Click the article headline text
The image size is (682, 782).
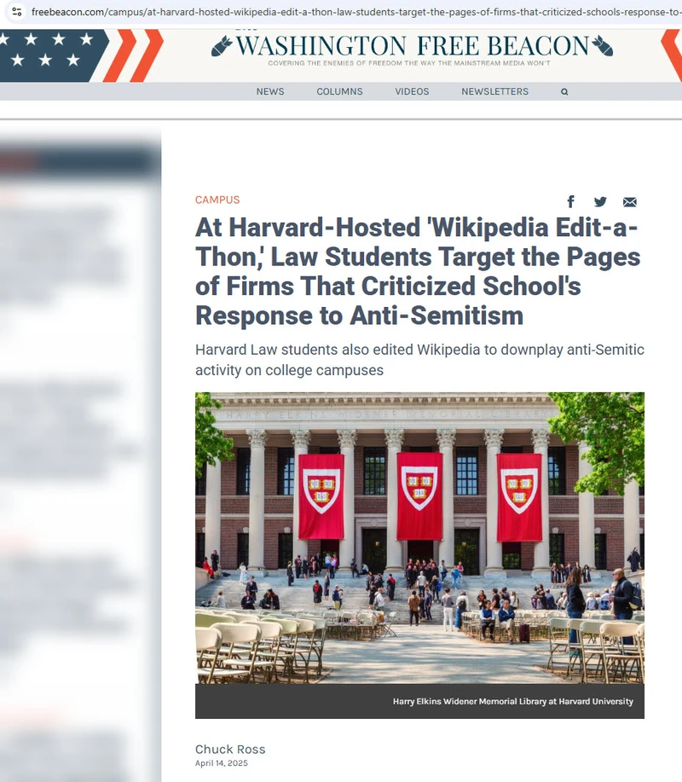tap(418, 271)
